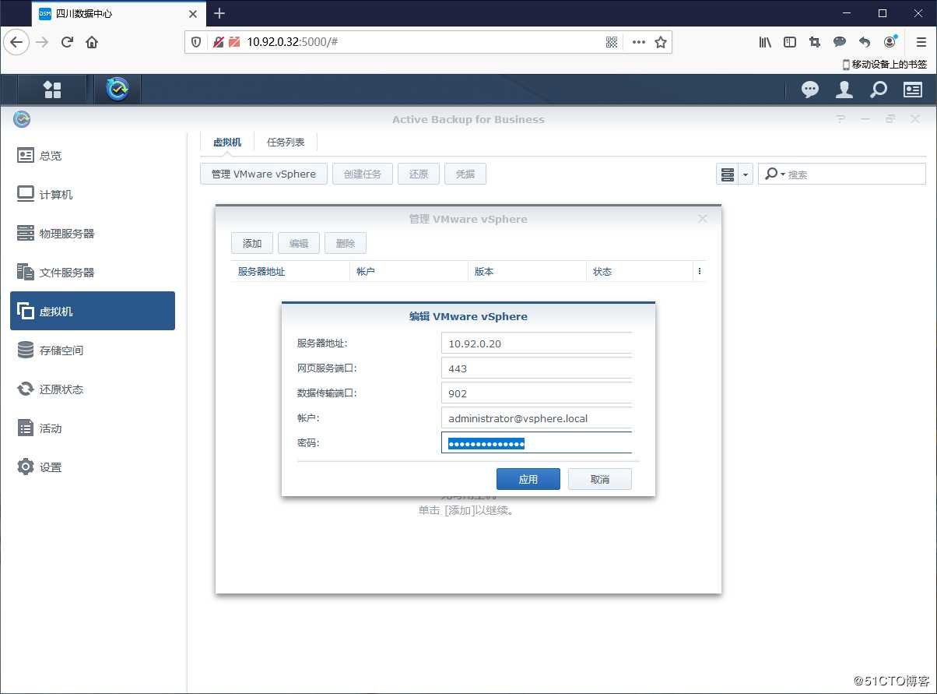Click 添加 button in vSphere dialog
The width and height of the screenshot is (937, 694).
point(252,243)
